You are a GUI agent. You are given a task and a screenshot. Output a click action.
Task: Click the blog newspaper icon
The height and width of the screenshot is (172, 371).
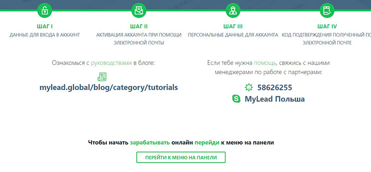(x=102, y=77)
